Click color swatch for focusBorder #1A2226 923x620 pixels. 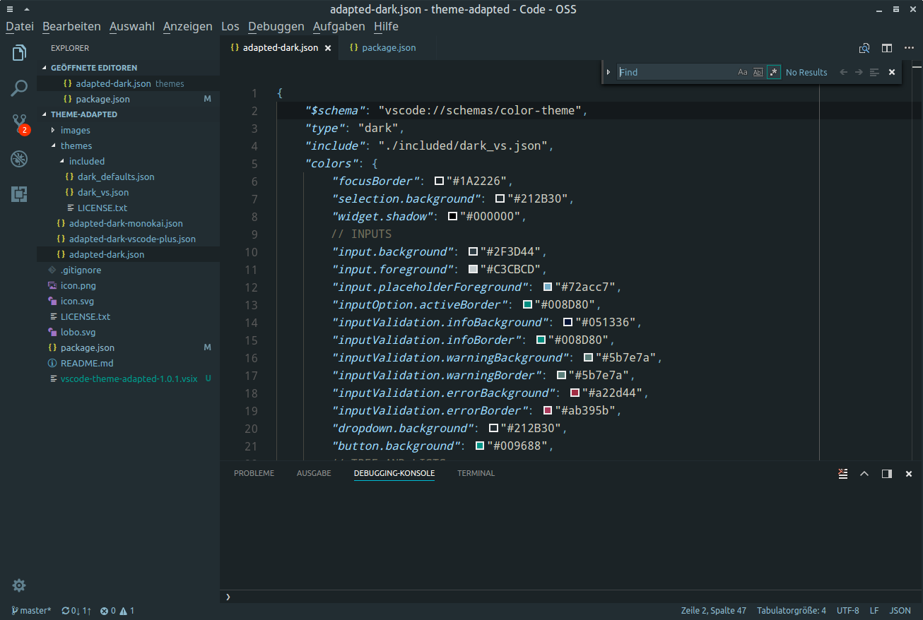439,181
